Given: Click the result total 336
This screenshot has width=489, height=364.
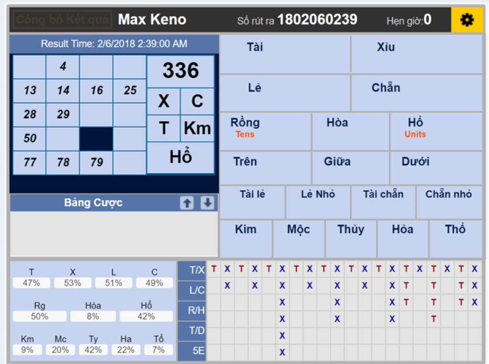Looking at the screenshot, I should click(x=181, y=71).
